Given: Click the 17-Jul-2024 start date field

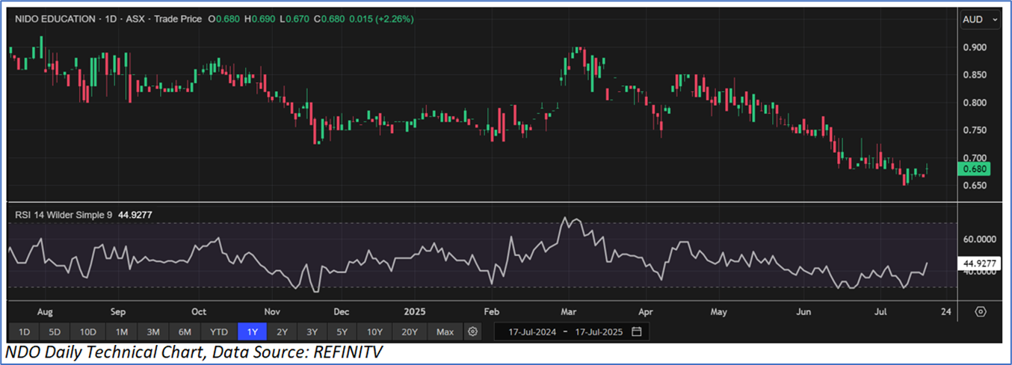Looking at the screenshot, I should pyautogui.click(x=533, y=331).
